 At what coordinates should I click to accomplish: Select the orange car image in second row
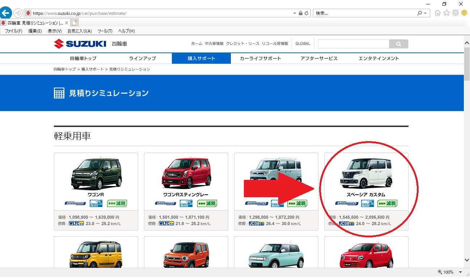(186, 255)
